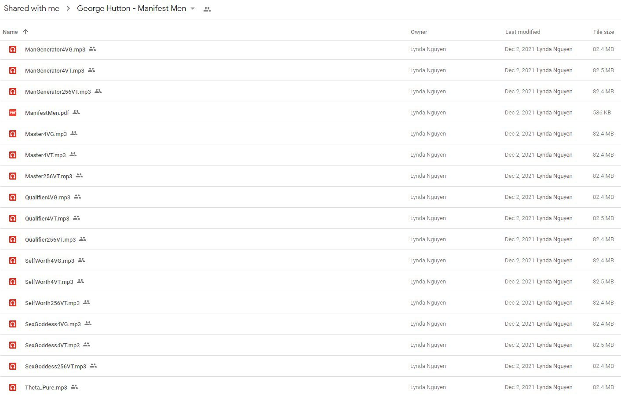Select the file name Master4VG.mp3
The width and height of the screenshot is (621, 397).
(46, 134)
